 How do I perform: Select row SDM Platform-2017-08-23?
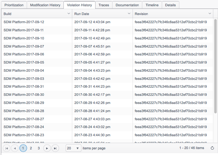(107, 135)
